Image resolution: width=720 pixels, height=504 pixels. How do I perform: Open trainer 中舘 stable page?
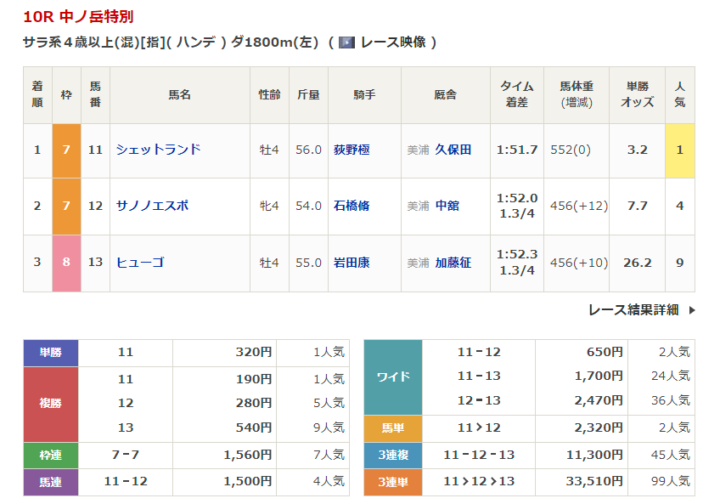tap(447, 206)
